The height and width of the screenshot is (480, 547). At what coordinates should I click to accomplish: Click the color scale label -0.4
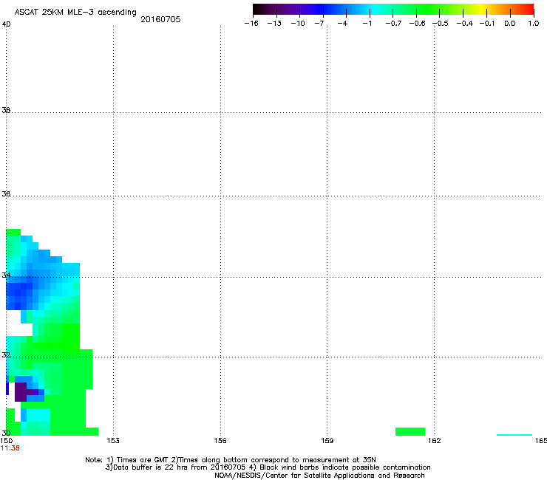coord(465,24)
